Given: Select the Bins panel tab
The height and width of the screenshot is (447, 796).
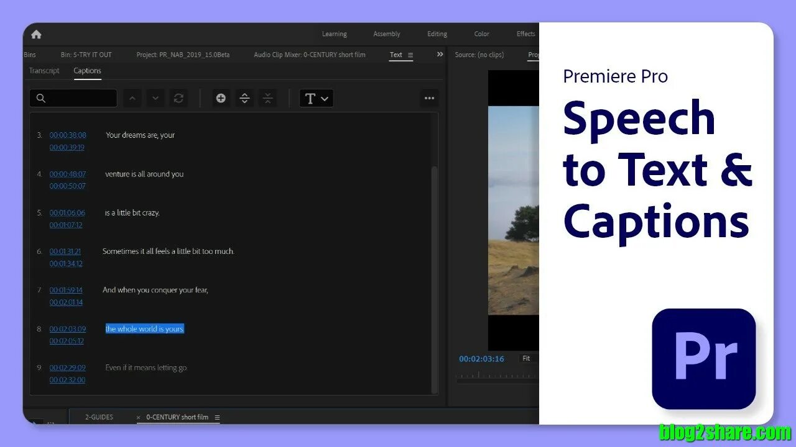Looking at the screenshot, I should point(30,55).
